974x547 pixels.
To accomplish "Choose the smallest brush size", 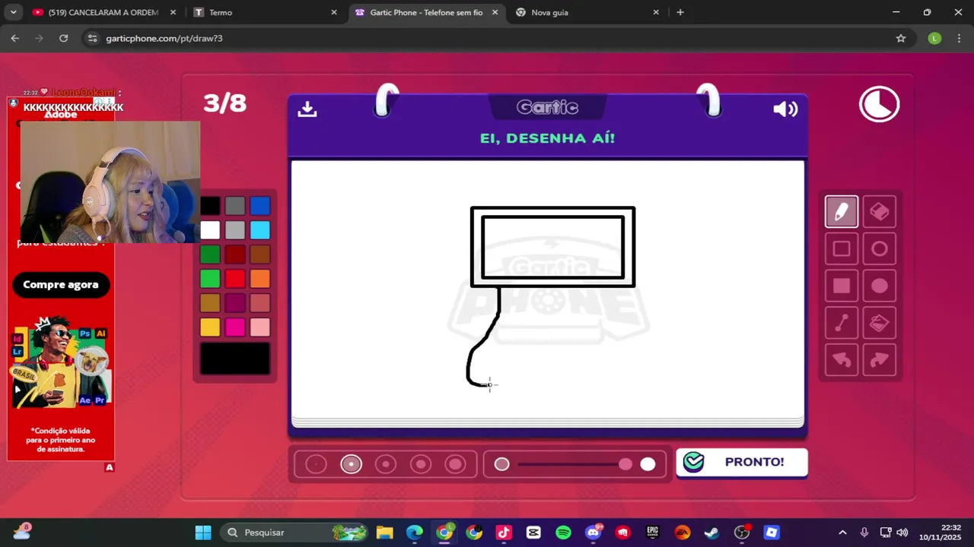I will [x=316, y=464].
